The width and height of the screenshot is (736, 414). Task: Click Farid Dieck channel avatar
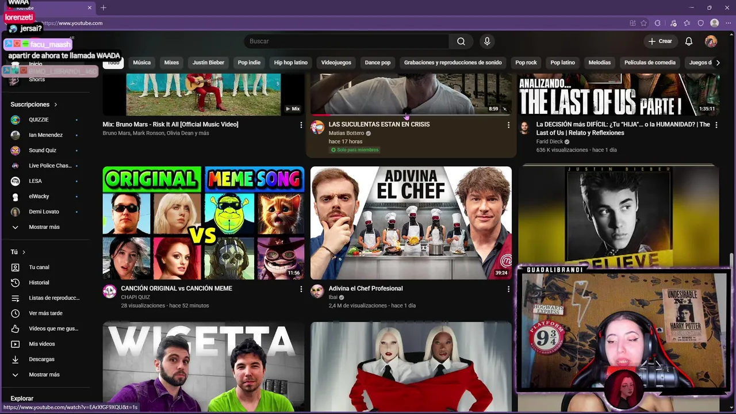click(524, 127)
